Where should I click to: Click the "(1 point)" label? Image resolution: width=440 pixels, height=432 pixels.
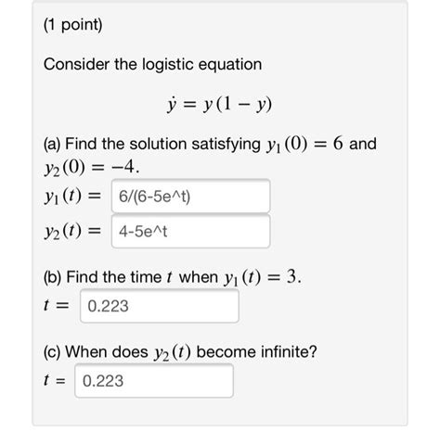coord(73,25)
